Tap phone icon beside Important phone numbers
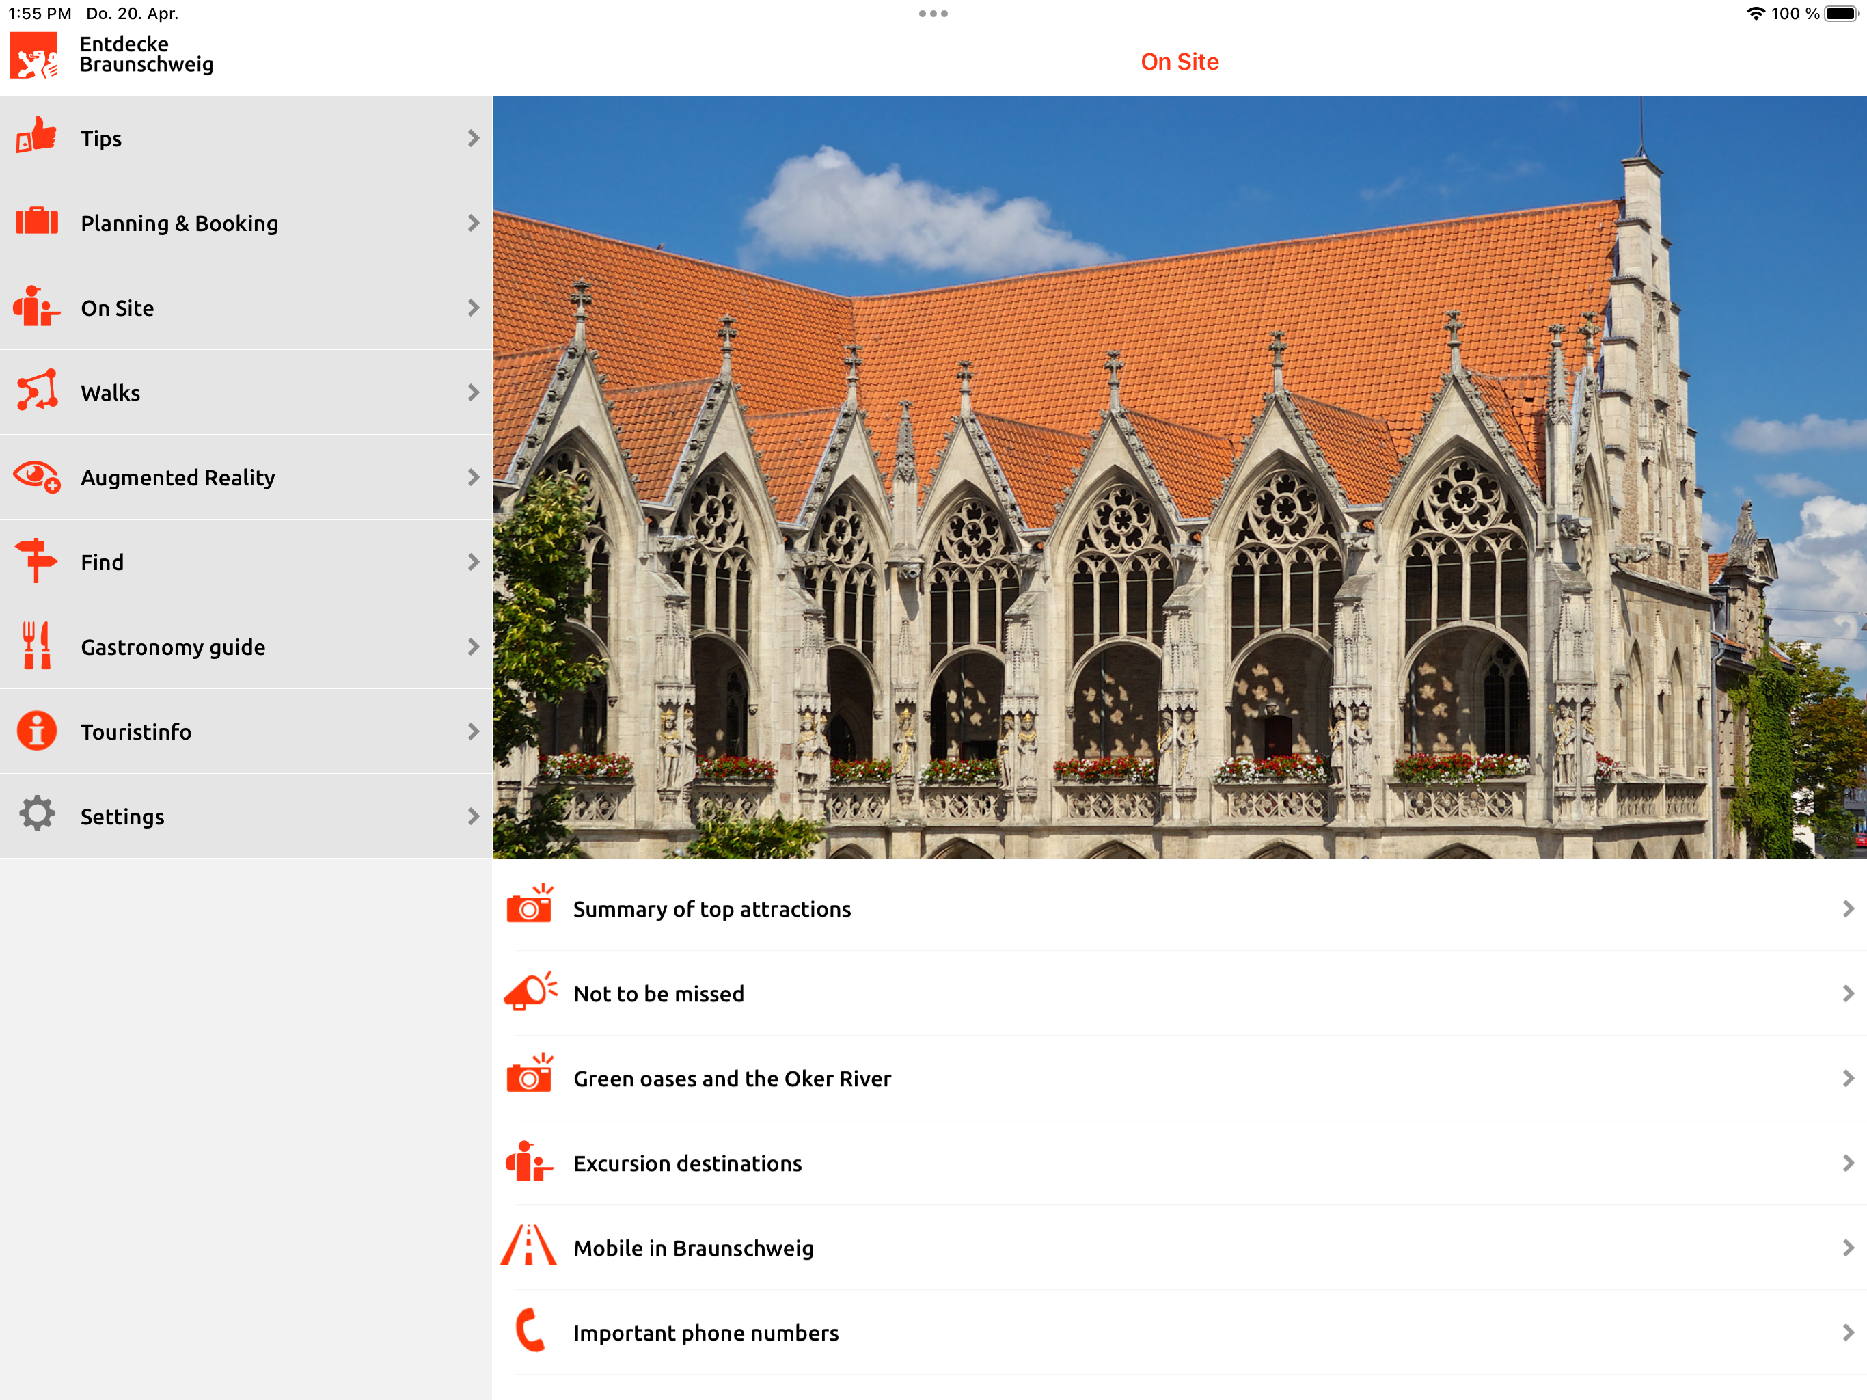The height and width of the screenshot is (1400, 1867). pyautogui.click(x=530, y=1331)
